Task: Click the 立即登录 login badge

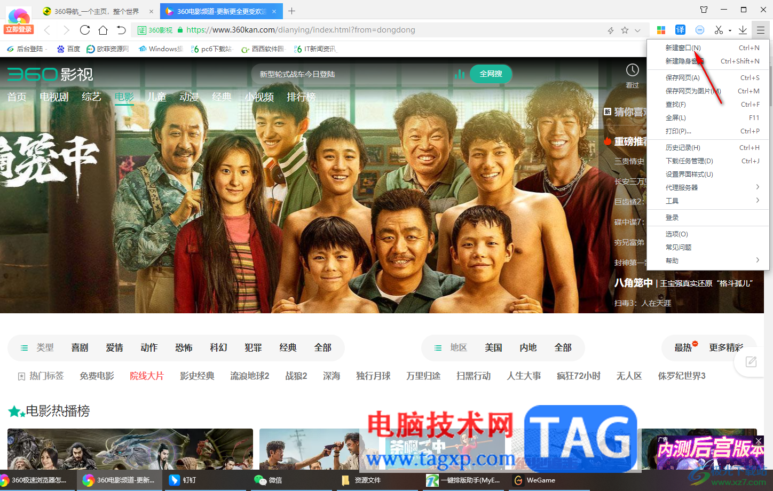Action: coord(19,29)
